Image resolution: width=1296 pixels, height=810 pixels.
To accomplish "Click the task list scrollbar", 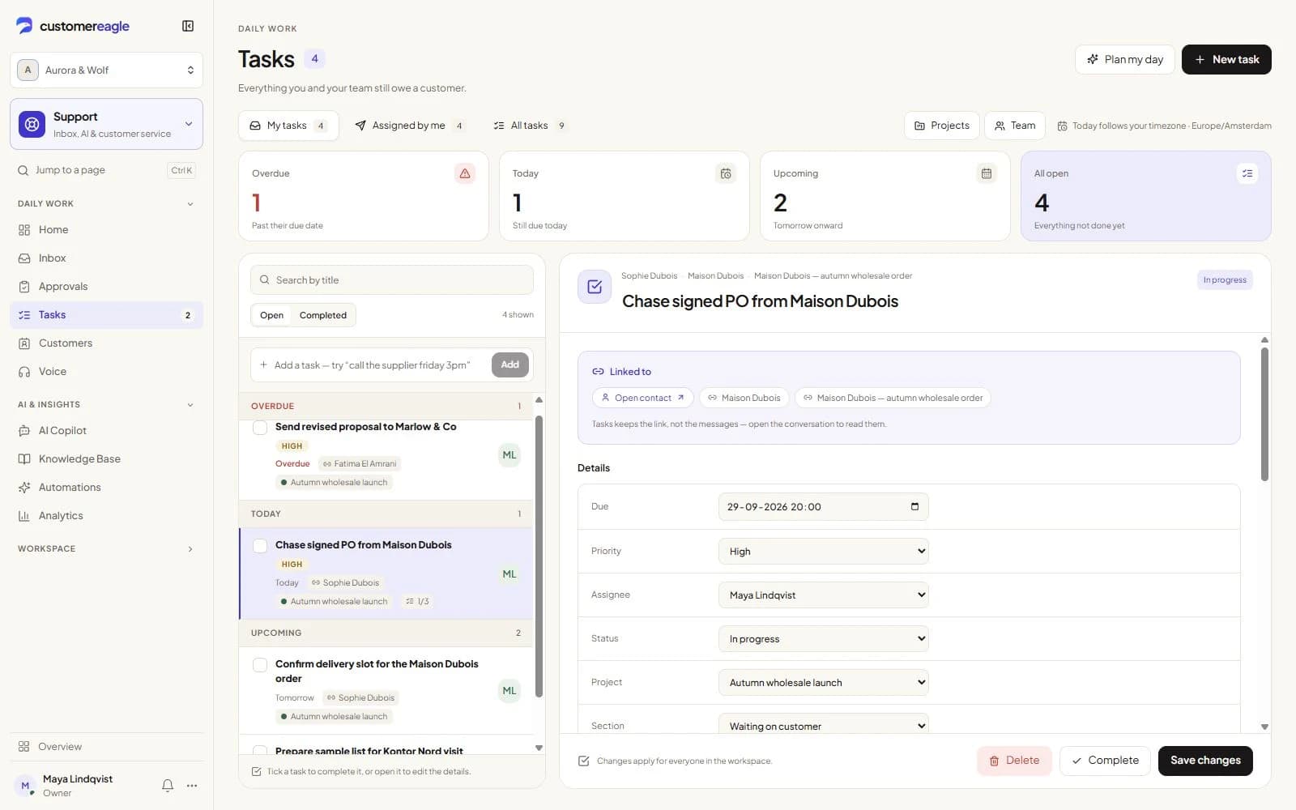I will (x=539, y=556).
